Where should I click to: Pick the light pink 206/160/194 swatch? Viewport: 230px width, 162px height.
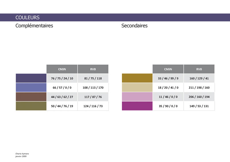point(137,97)
